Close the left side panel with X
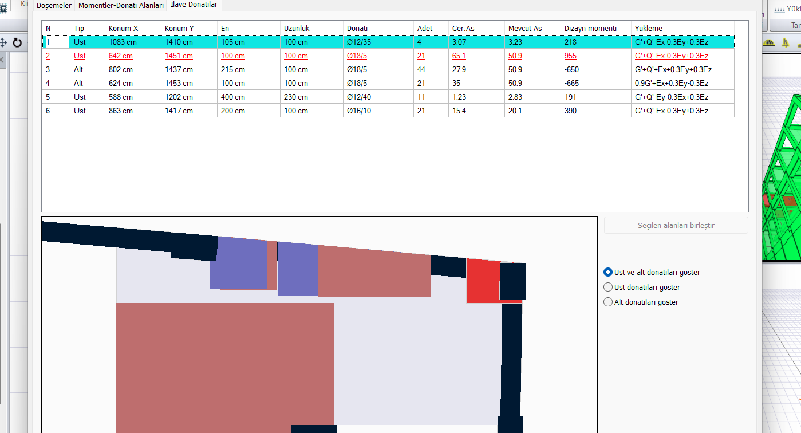 pos(2,60)
